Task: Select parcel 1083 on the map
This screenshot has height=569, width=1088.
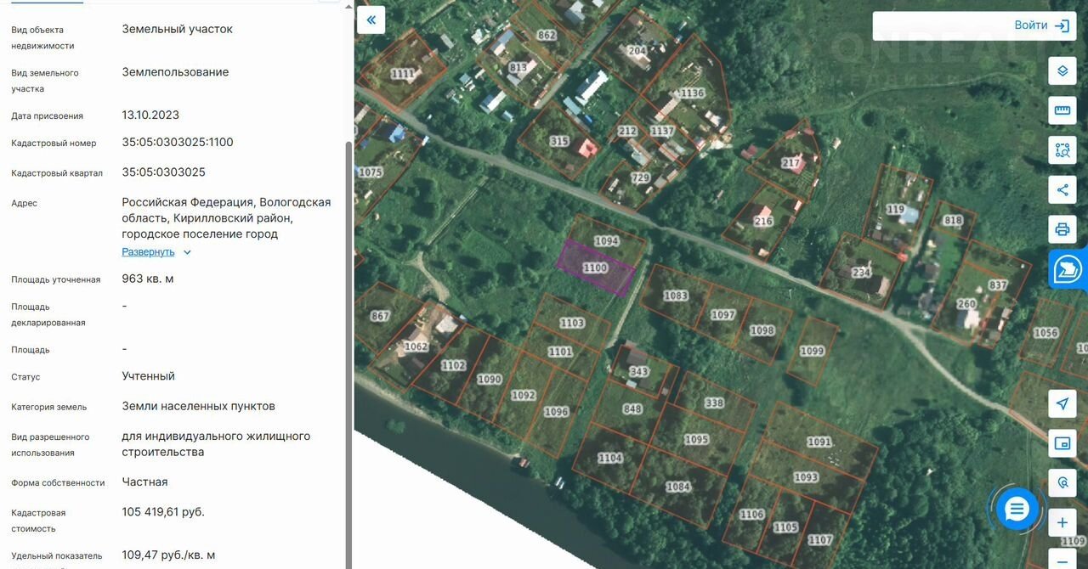Action: (676, 296)
